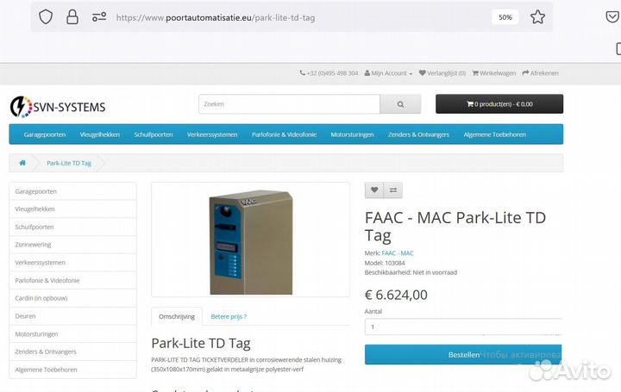This screenshot has height=392, width=621.
Task: Click Beschikbaarheid: Niet in voorraad text
Action: coord(411,272)
